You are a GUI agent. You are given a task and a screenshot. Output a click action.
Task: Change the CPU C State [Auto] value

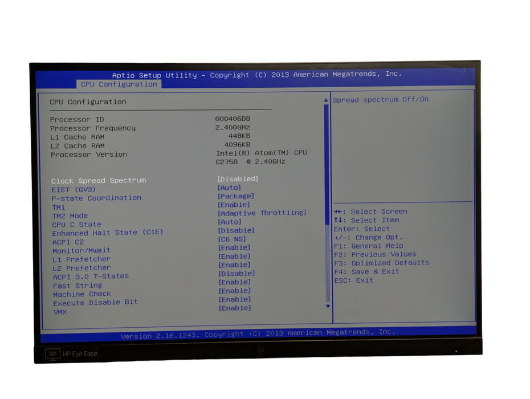pos(230,222)
